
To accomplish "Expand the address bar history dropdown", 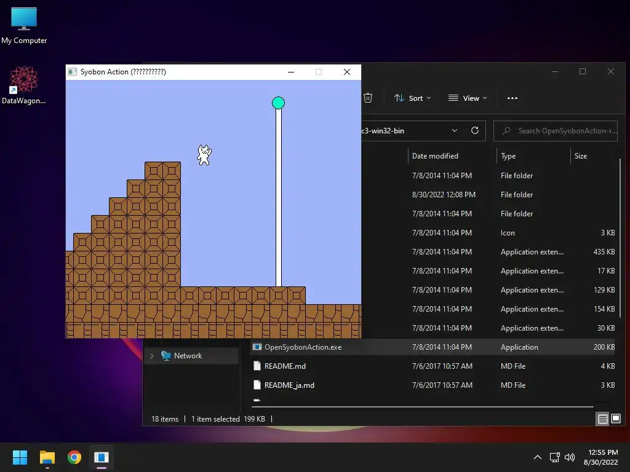I will coord(455,130).
